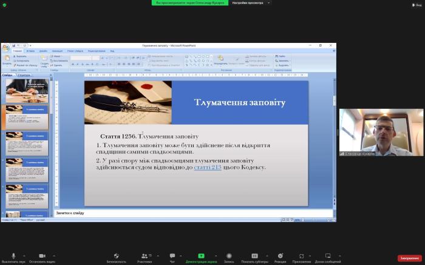Open the Whiteboards icon
Image resolution: width=425 pixels, height=265 pixels.
click(x=328, y=257)
